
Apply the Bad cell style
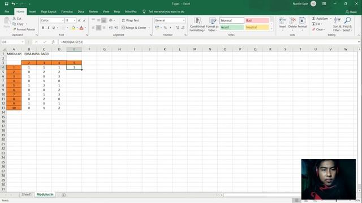tap(257, 20)
